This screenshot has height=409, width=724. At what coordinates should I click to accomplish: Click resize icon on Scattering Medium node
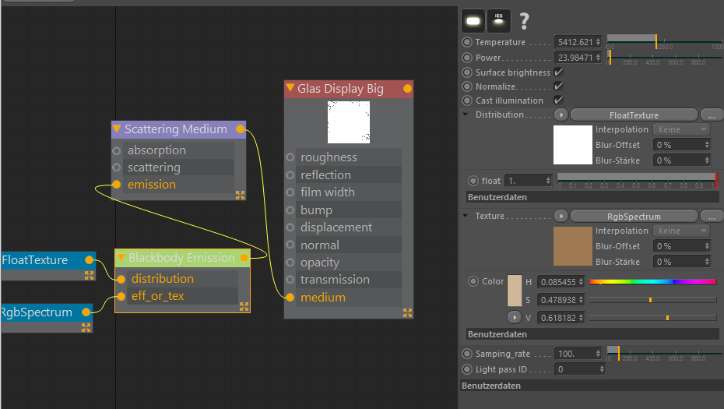click(x=240, y=196)
